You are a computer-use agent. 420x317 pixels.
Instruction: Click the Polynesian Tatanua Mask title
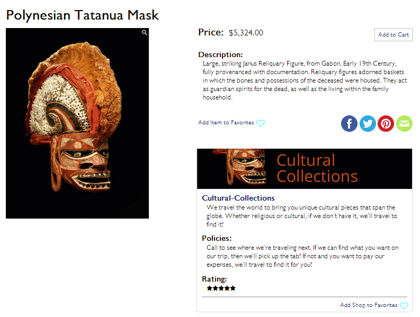(x=83, y=15)
